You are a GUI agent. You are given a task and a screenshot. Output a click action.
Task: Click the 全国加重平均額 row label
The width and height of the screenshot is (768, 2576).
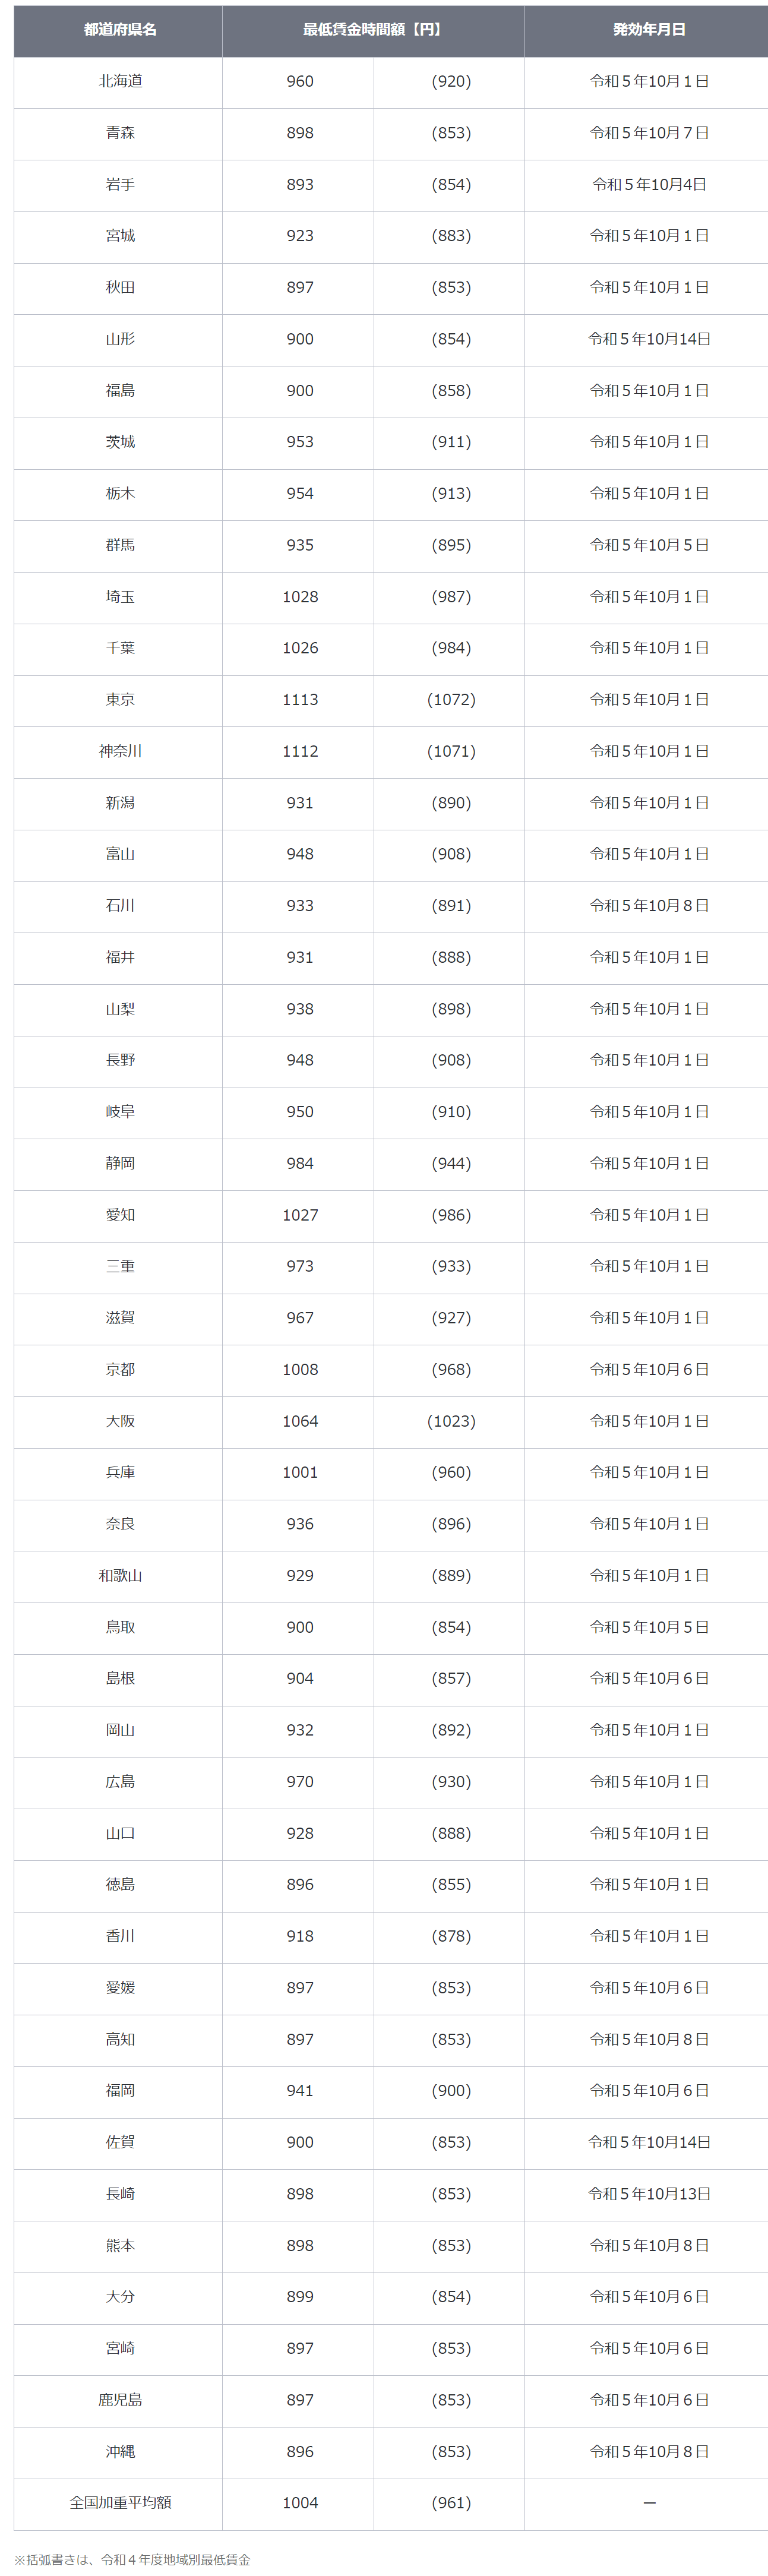[120, 2502]
